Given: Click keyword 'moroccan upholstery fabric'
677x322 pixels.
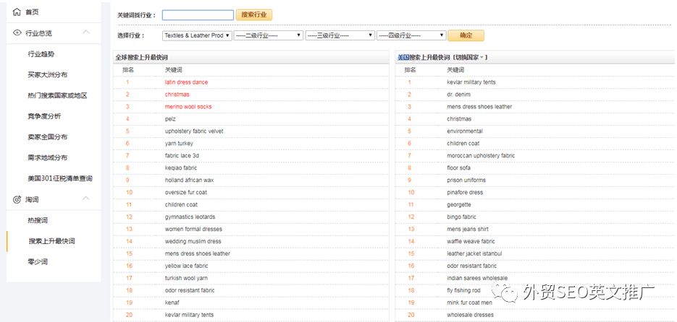Looking at the screenshot, I should point(481,156).
